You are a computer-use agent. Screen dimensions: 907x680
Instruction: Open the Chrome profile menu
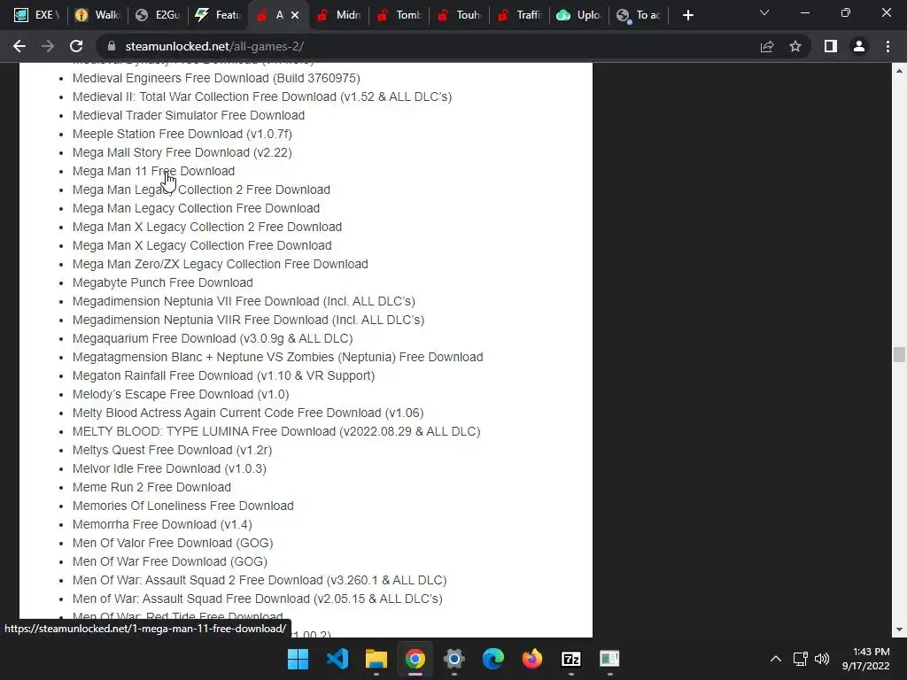tap(859, 46)
